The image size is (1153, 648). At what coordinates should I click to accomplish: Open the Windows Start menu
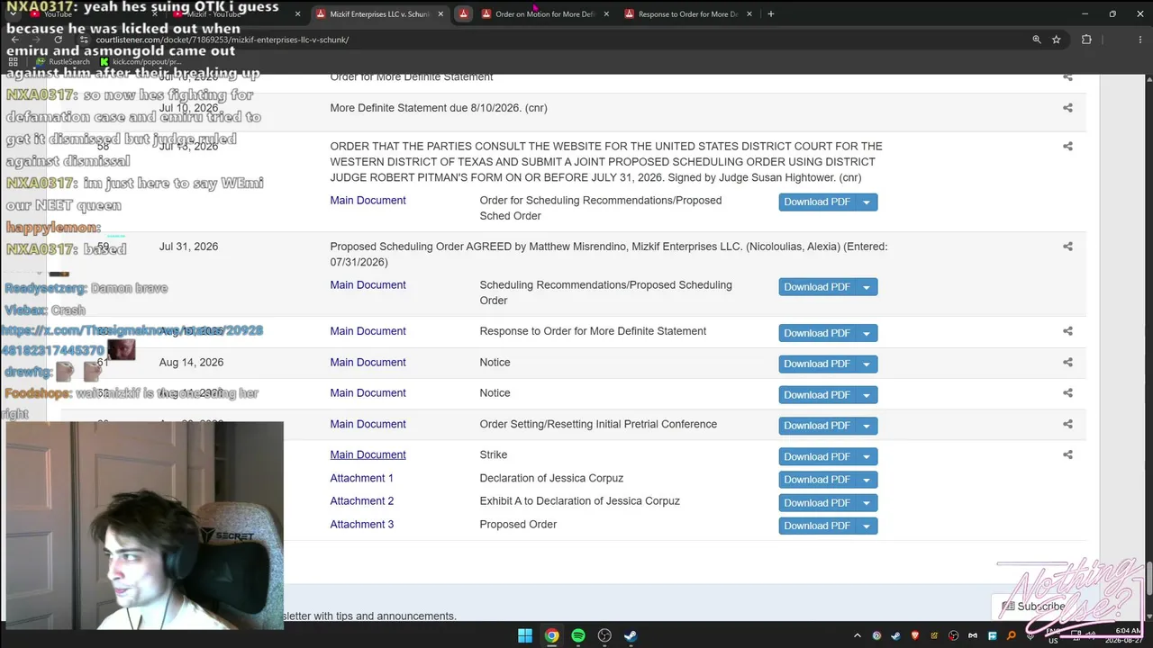point(525,635)
